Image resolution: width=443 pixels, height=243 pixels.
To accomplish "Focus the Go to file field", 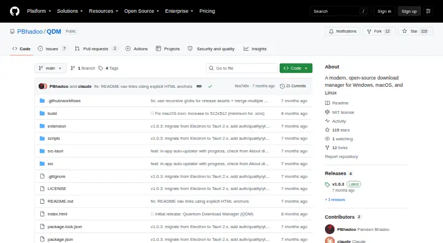I will [x=242, y=68].
